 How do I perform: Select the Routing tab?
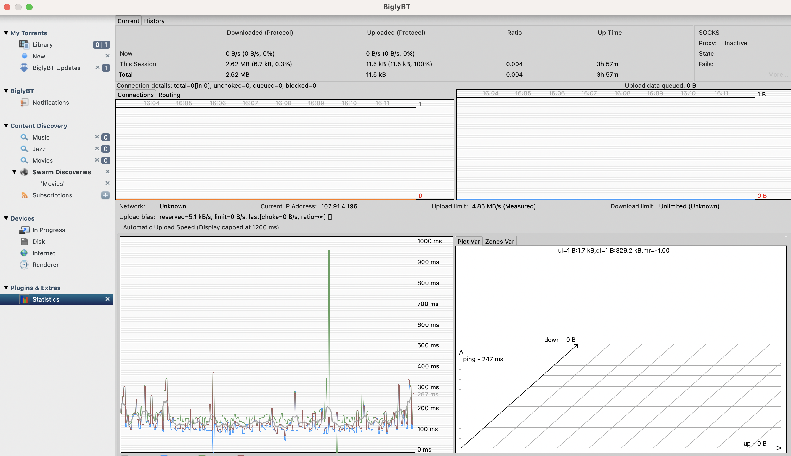169,95
